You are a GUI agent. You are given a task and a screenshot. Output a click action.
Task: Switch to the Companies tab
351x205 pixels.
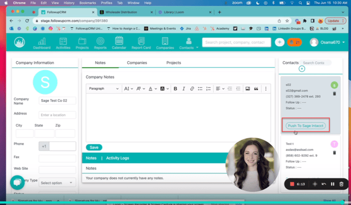click(x=137, y=63)
